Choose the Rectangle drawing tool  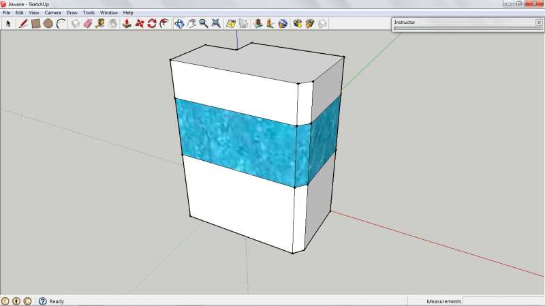tap(35, 23)
